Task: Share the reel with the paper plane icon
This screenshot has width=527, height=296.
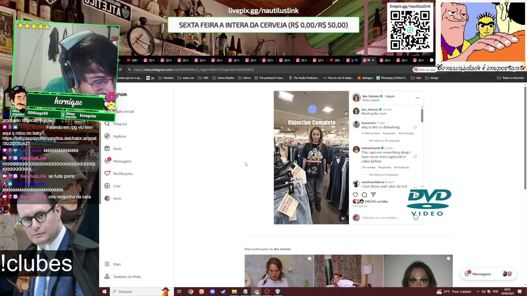Action: pyautogui.click(x=373, y=195)
